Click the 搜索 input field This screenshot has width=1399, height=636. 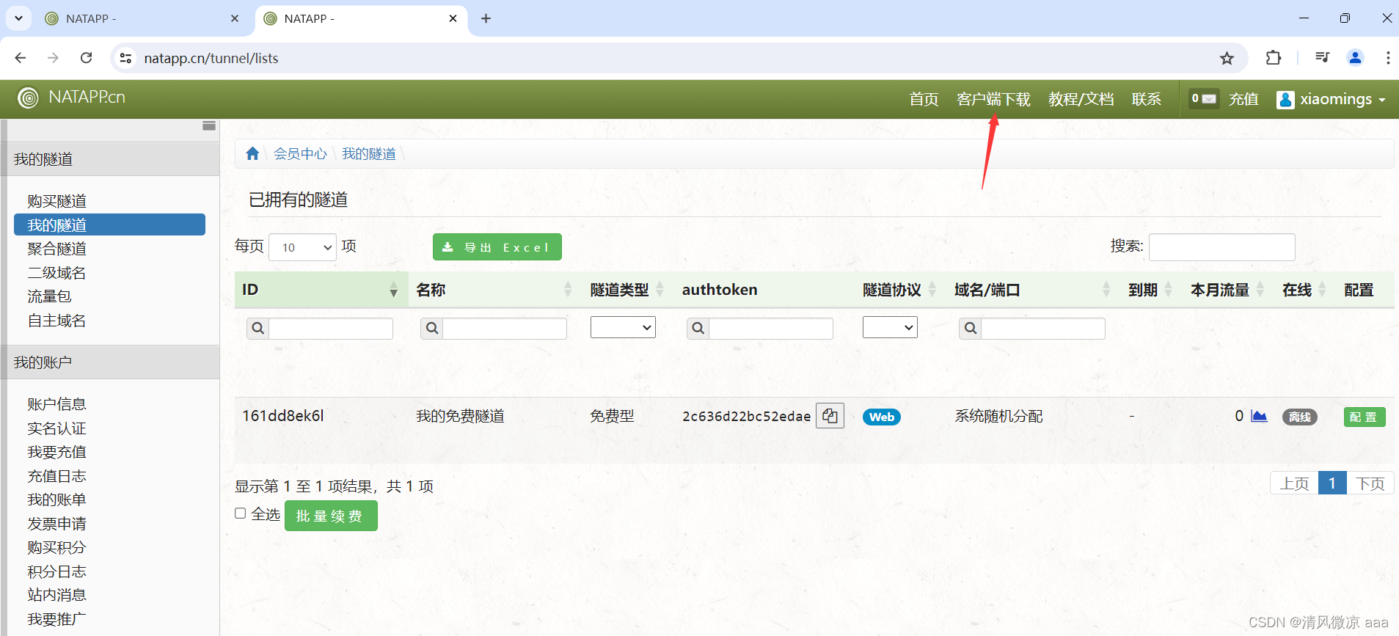pos(1222,247)
